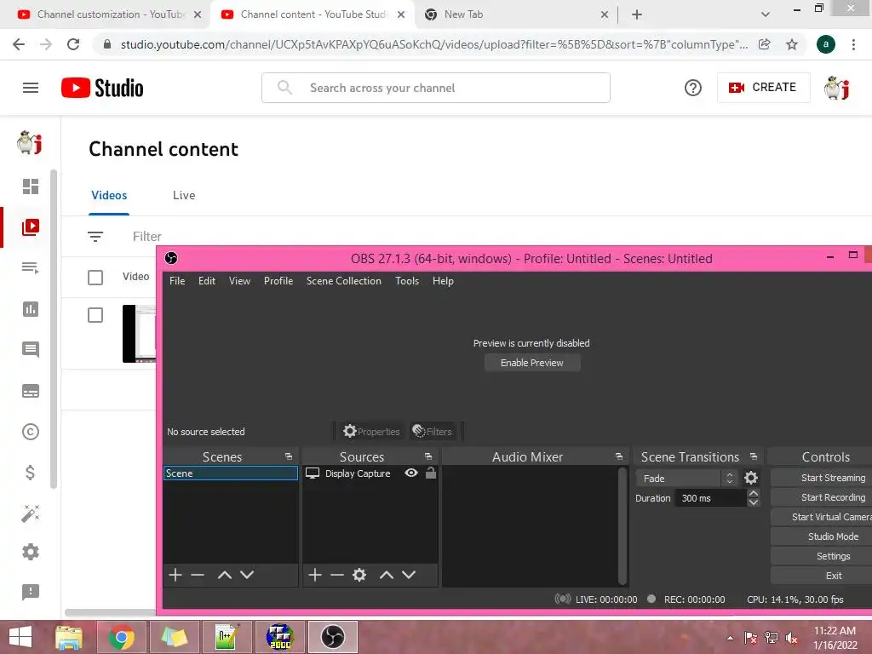Toggle lock on Display Capture source
This screenshot has width=872, height=654.
click(430, 473)
